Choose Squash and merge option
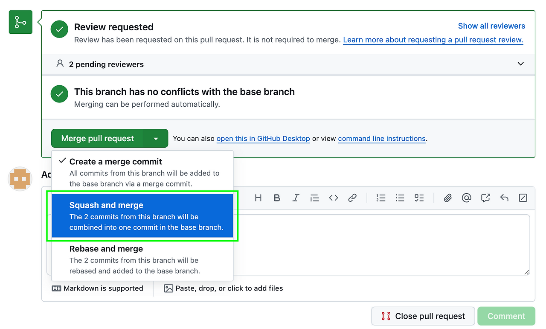 coord(142,216)
